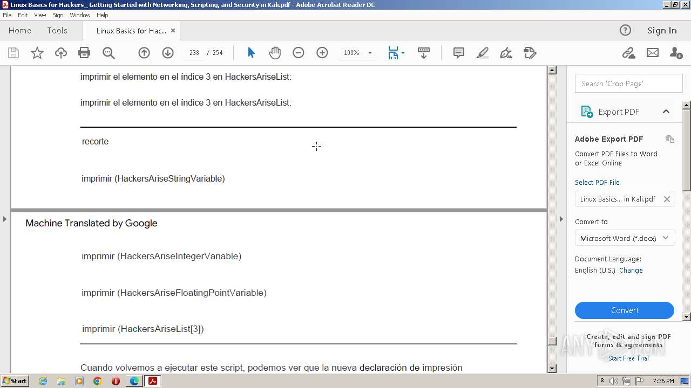The height and width of the screenshot is (388, 691).
Task: Click the Search 'Crop Page' field
Action: pyautogui.click(x=629, y=84)
